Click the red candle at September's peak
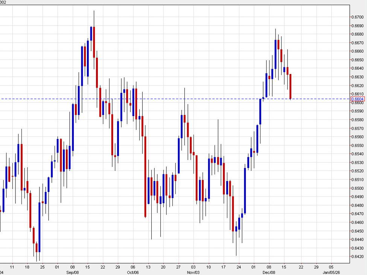Image resolution: width=367 pixels, height=275 pixels. click(93, 42)
